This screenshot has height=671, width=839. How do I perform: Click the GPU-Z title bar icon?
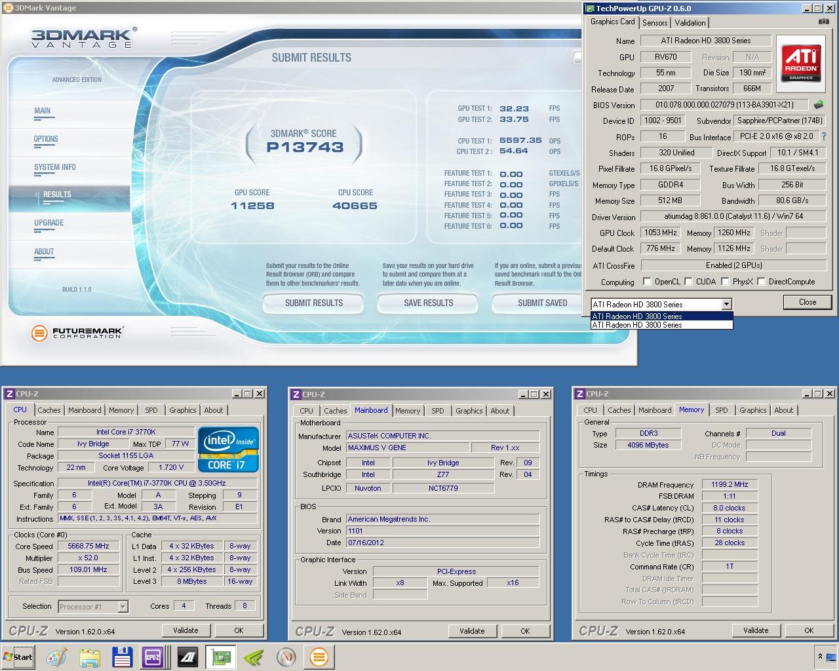point(589,8)
